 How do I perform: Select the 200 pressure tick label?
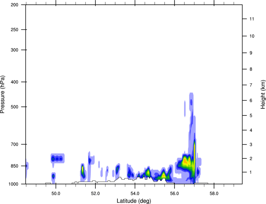tap(14, 5)
